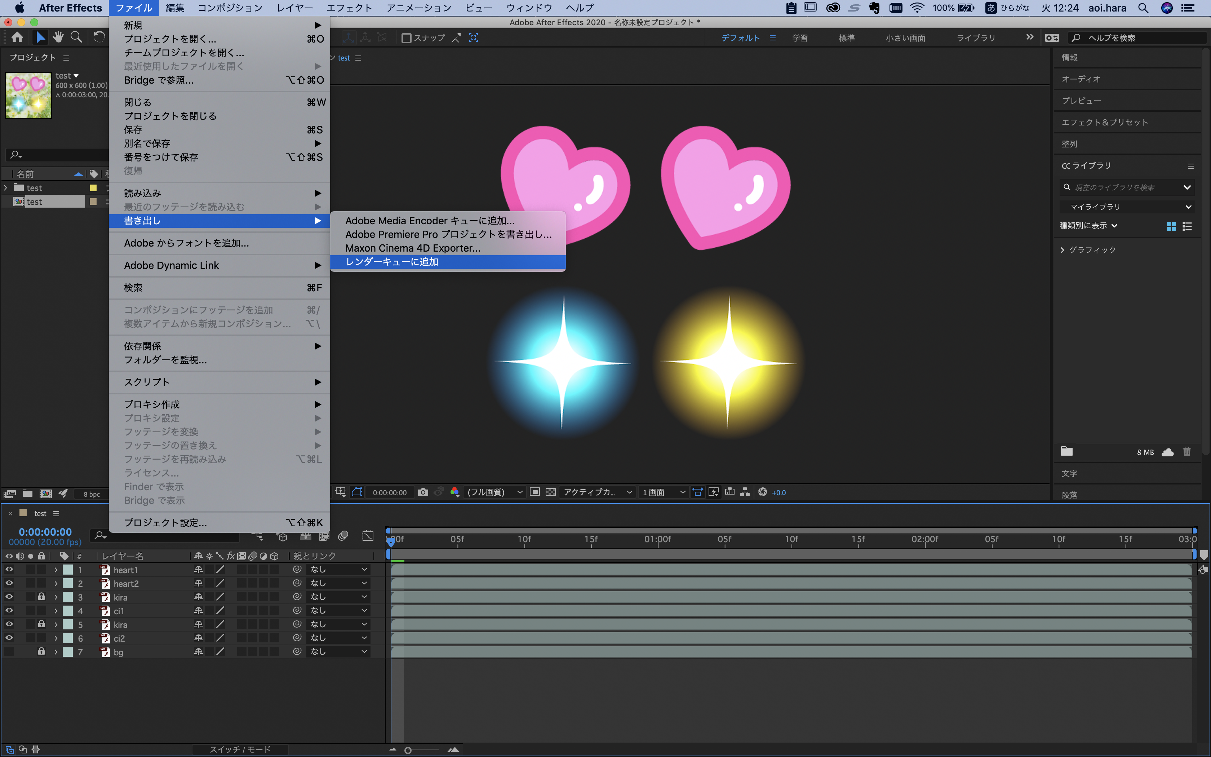Choose レンダーキューに追加 from submenu
1211x757 pixels.
(392, 262)
